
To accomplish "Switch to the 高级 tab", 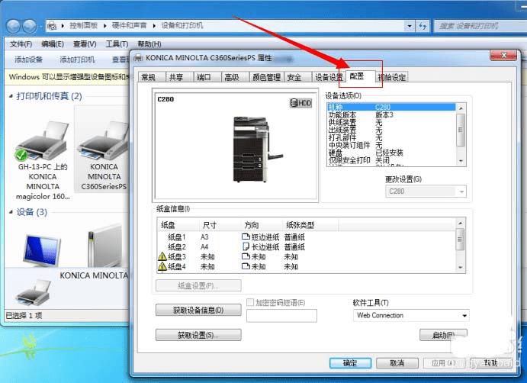I will pyautogui.click(x=235, y=77).
